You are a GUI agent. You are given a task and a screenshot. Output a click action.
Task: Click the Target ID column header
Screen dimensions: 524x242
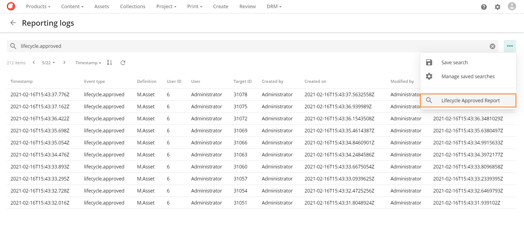pos(242,81)
